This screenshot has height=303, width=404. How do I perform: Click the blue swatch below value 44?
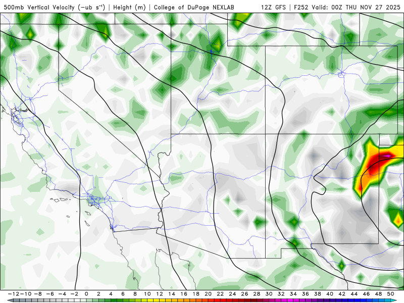coord(357,300)
